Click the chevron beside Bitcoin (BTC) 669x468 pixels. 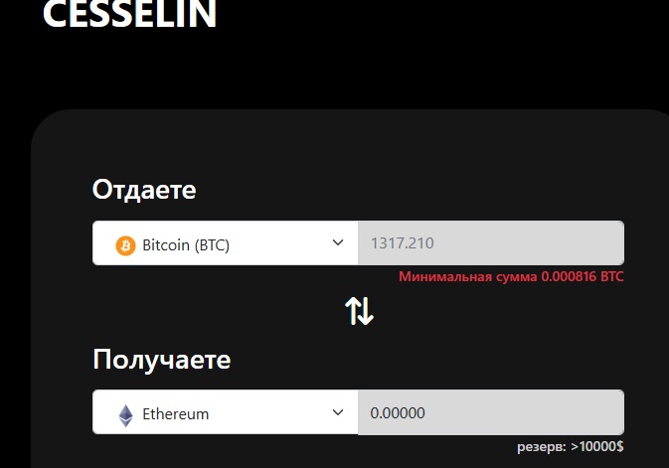click(338, 243)
